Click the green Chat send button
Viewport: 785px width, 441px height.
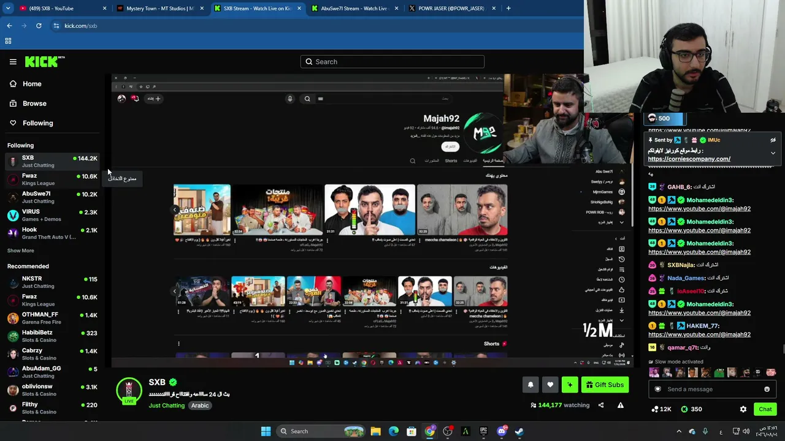click(765, 409)
